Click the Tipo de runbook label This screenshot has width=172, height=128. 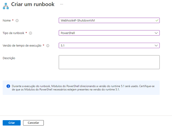point(13,33)
